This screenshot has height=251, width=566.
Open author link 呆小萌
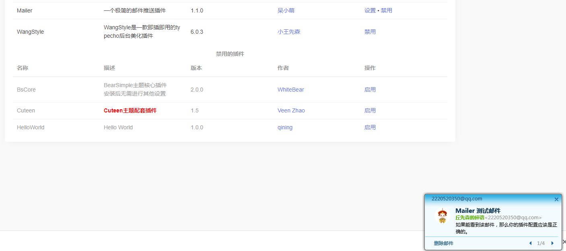(x=286, y=11)
